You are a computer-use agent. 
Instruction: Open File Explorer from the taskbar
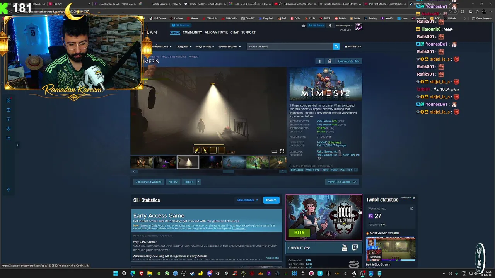pos(150,273)
